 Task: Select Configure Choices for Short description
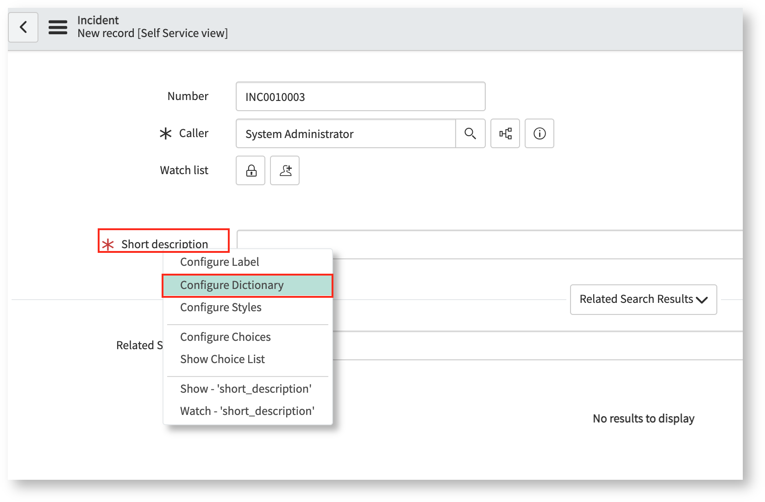[x=225, y=337]
